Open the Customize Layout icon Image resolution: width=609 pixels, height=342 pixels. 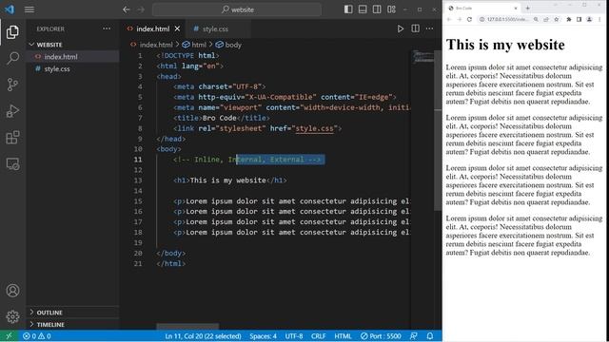click(x=391, y=9)
